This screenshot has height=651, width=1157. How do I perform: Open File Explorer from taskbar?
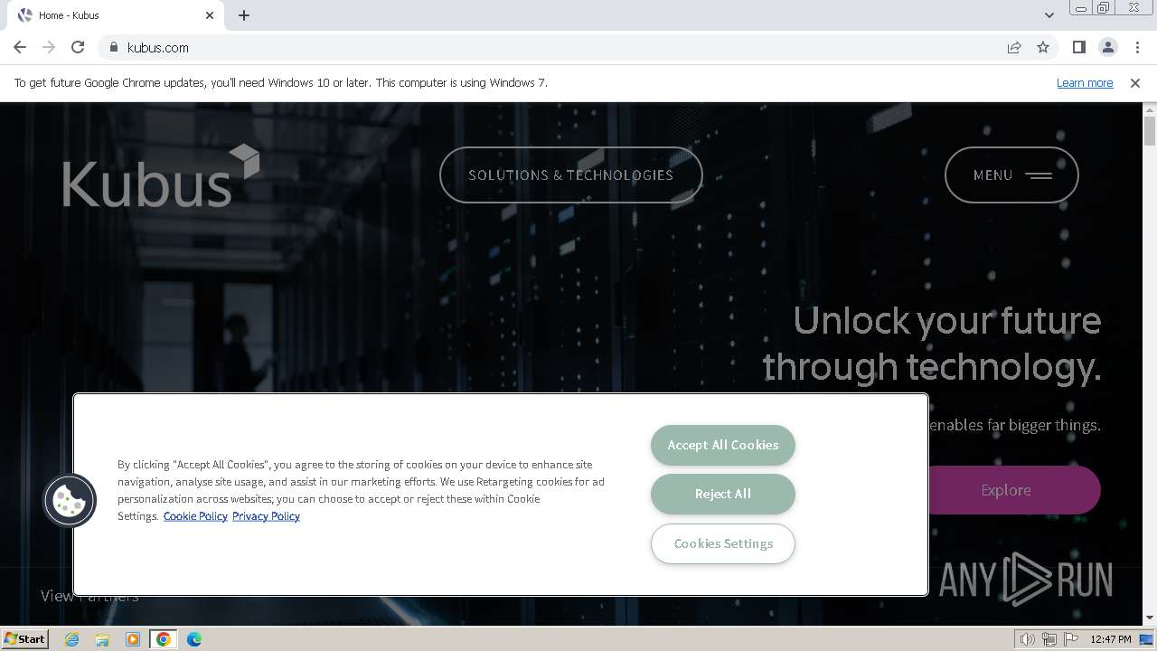click(x=102, y=639)
